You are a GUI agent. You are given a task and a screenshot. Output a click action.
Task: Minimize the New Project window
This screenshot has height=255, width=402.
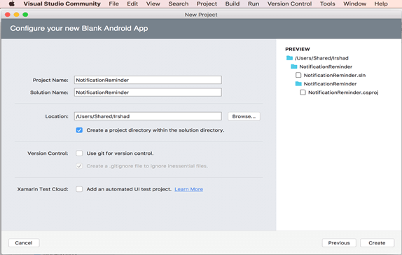click(x=16, y=15)
